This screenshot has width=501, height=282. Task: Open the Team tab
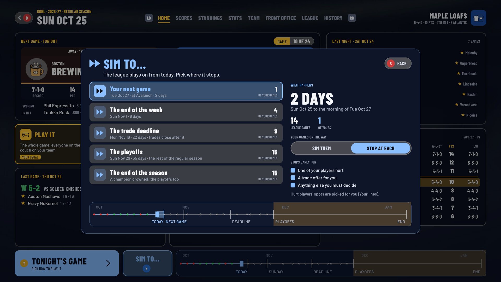pyautogui.click(x=254, y=18)
